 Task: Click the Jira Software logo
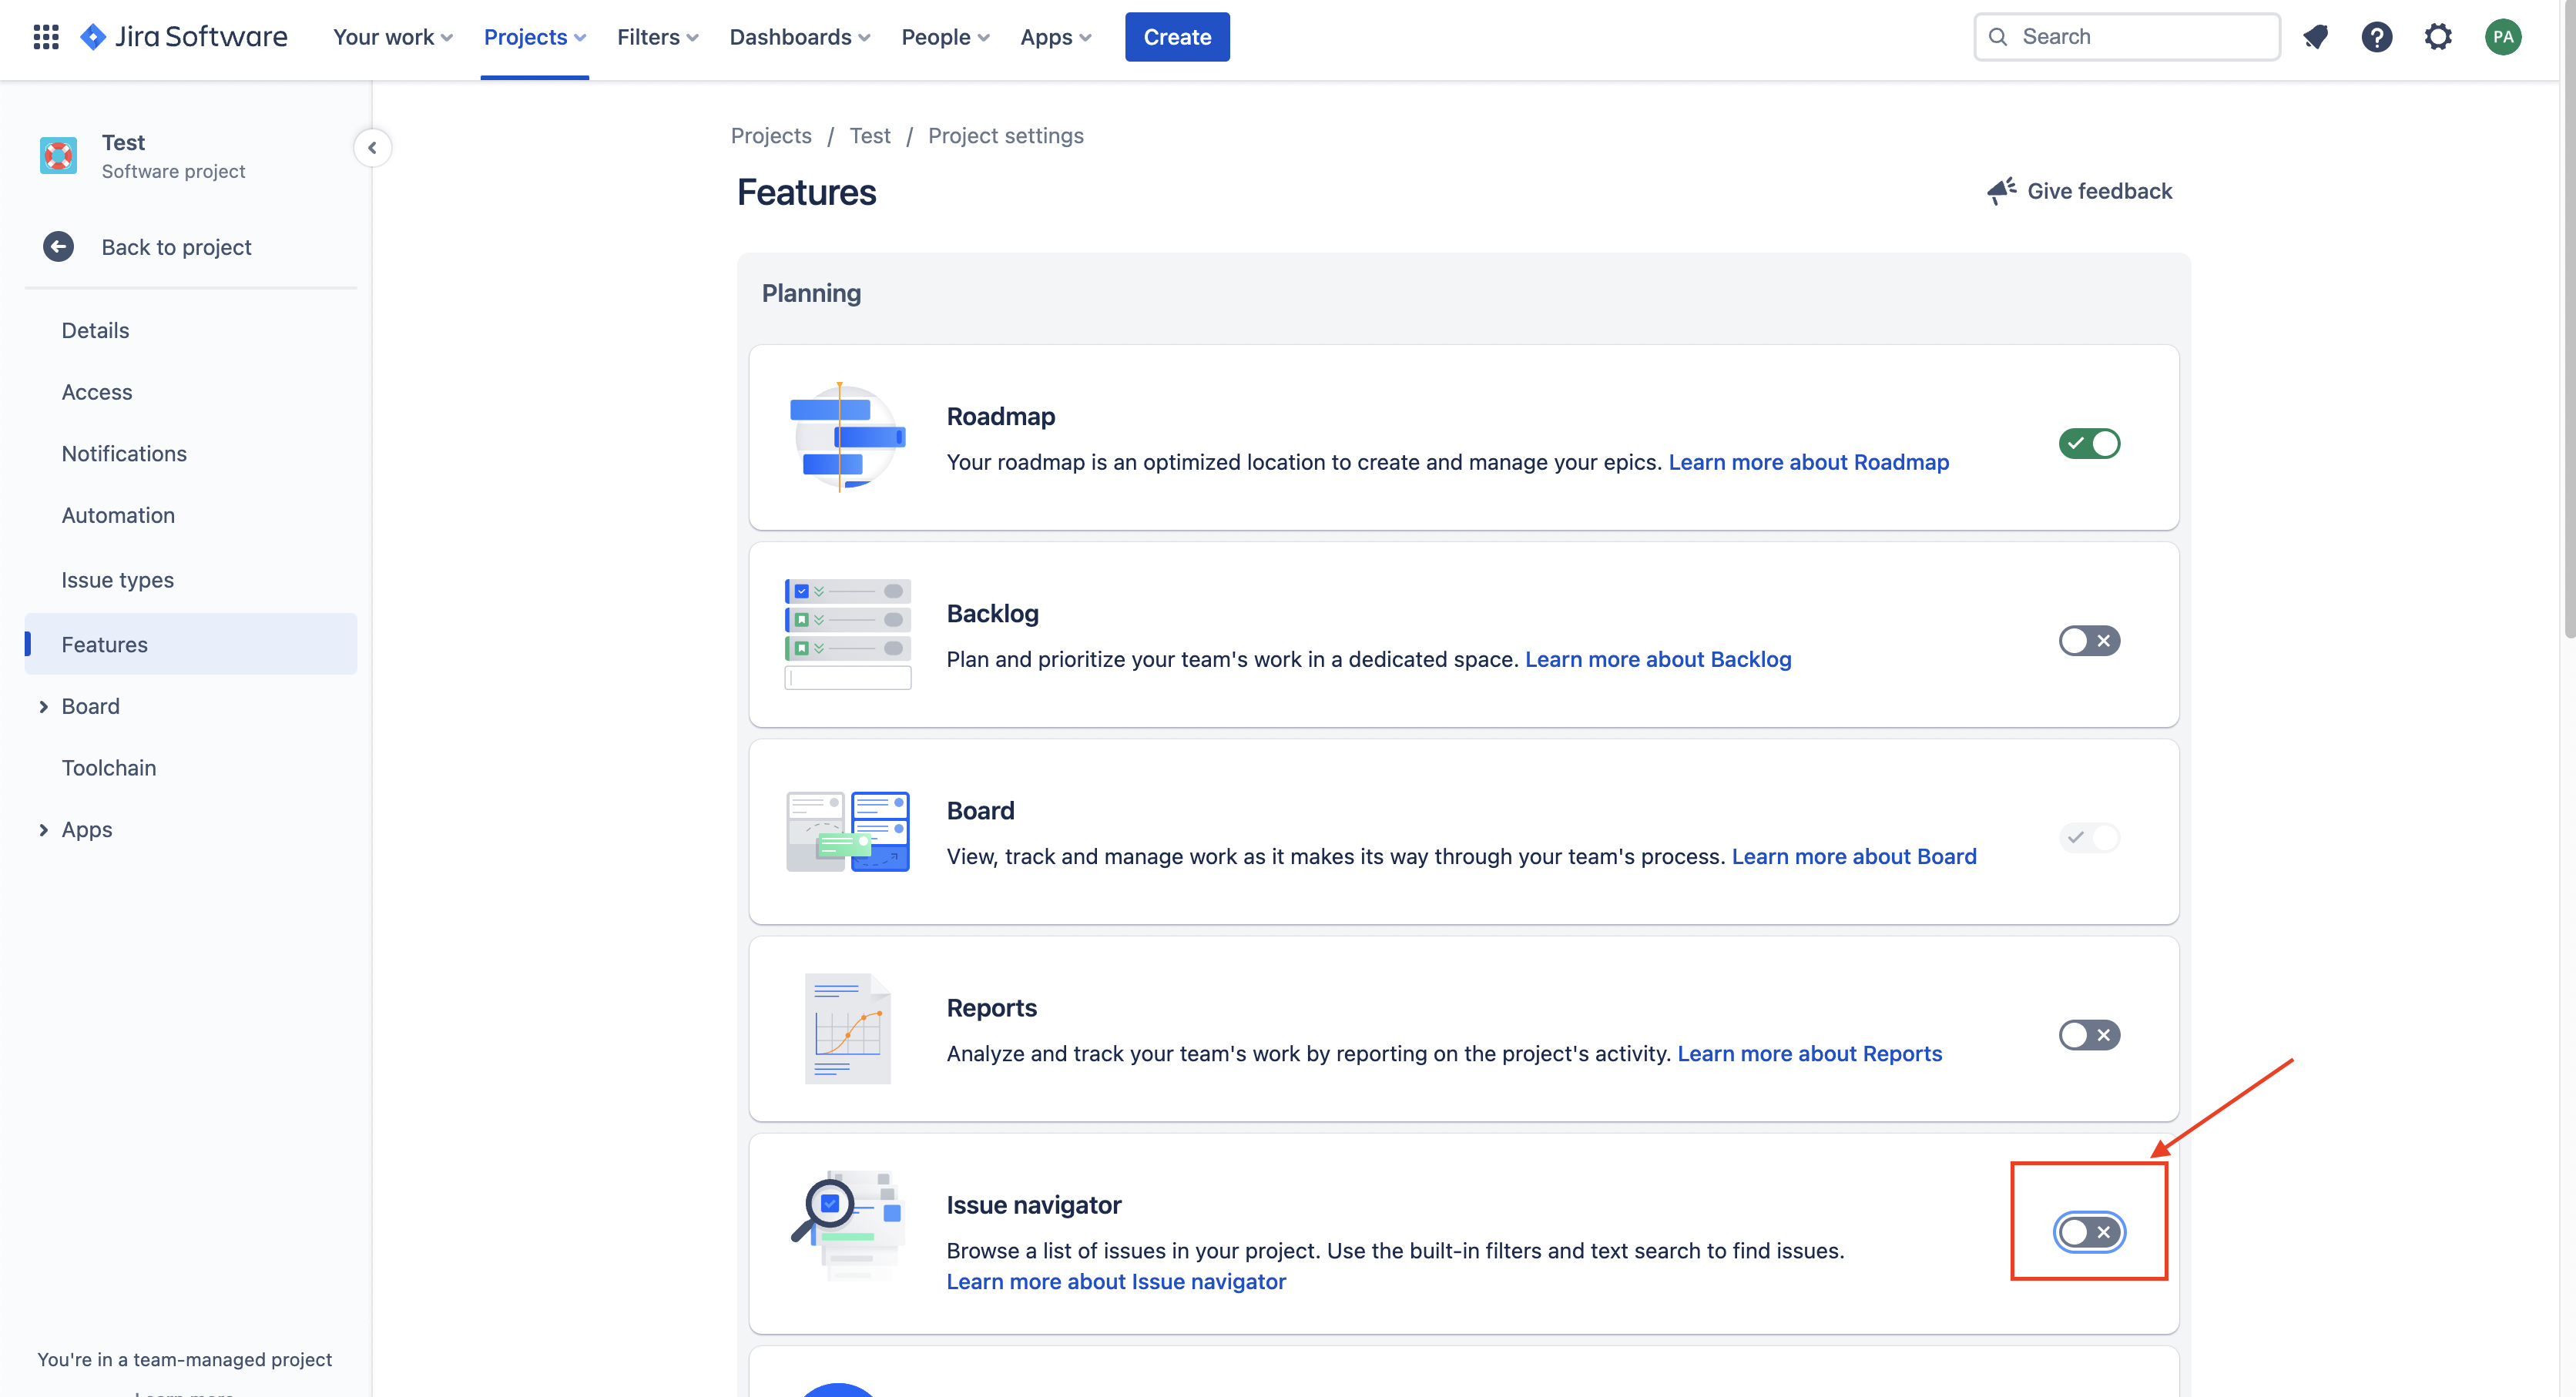click(184, 37)
